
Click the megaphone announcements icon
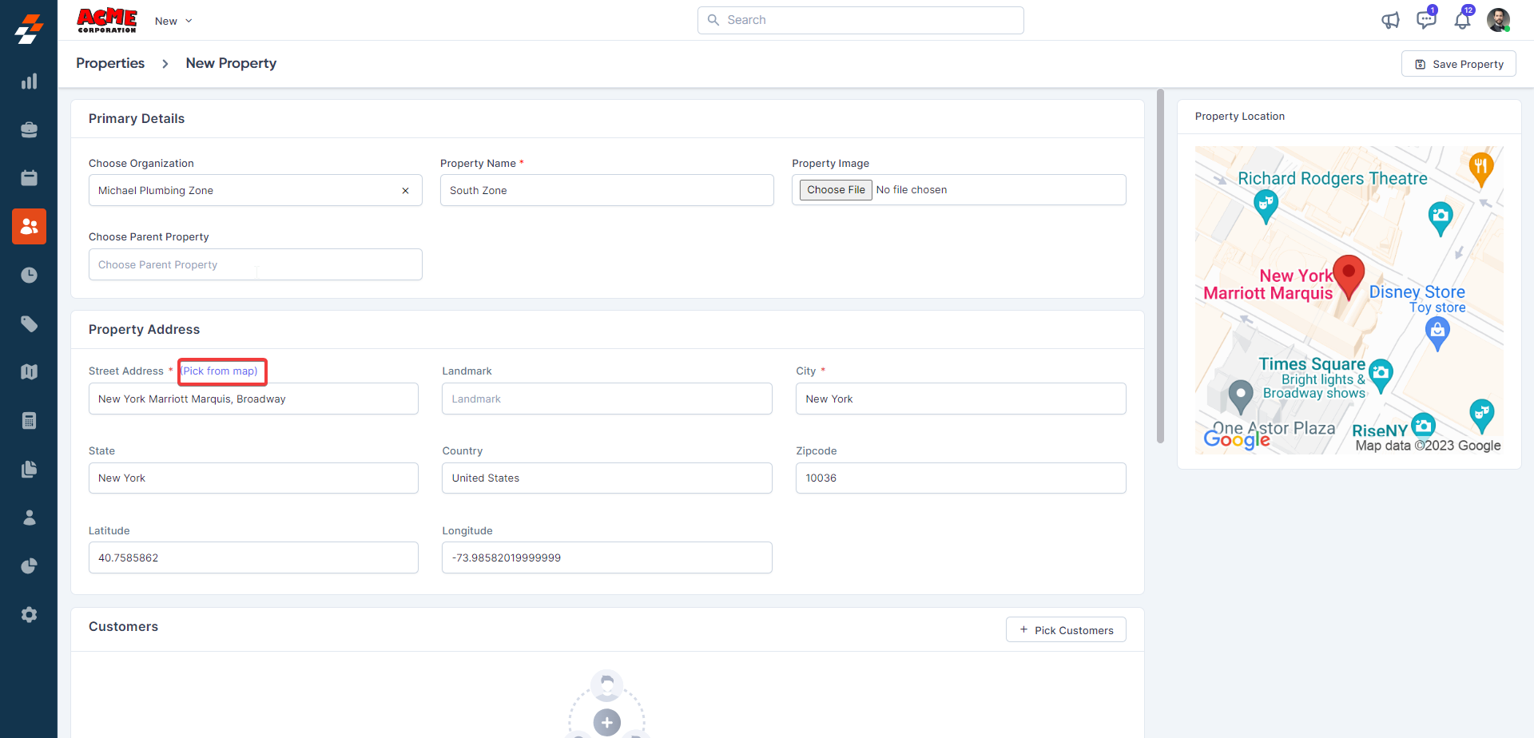tap(1390, 21)
